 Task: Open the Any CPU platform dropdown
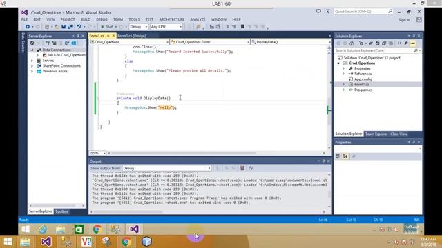pyautogui.click(x=166, y=27)
